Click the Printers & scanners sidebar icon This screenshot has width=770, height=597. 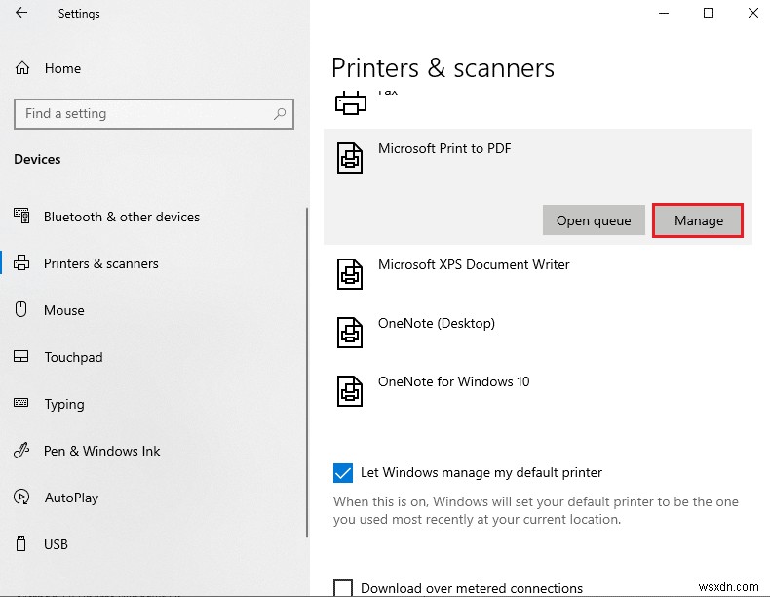coord(21,262)
